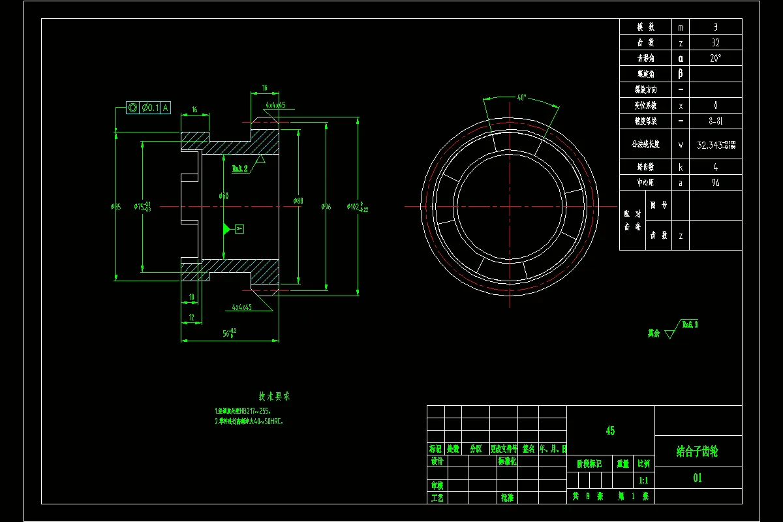Select the ⌀85 diameter dimension text
The width and height of the screenshot is (783, 522).
(x=116, y=207)
